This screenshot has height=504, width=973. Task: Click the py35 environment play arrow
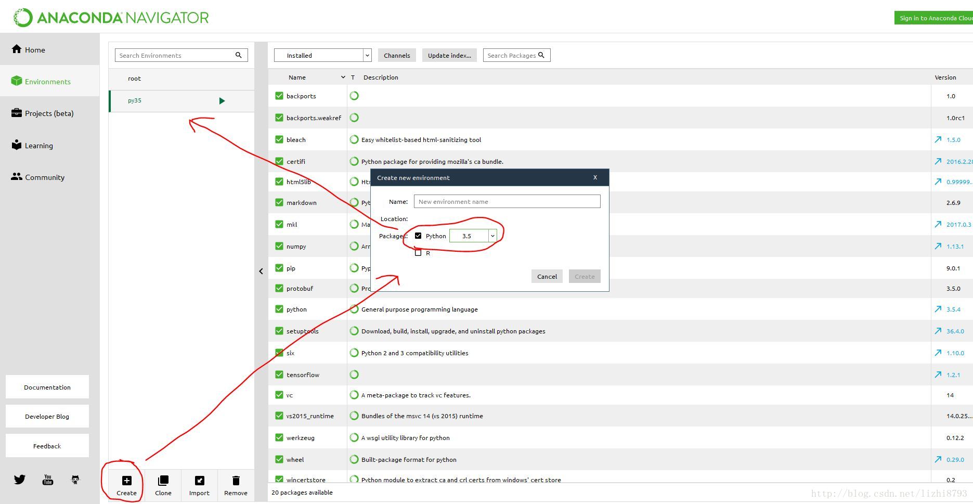[x=222, y=101]
